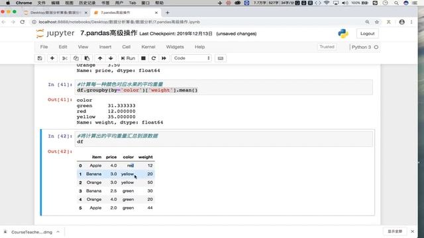Restart kernel and run all with the fast-forward icon
The image size is (424, 238).
coord(164,58)
